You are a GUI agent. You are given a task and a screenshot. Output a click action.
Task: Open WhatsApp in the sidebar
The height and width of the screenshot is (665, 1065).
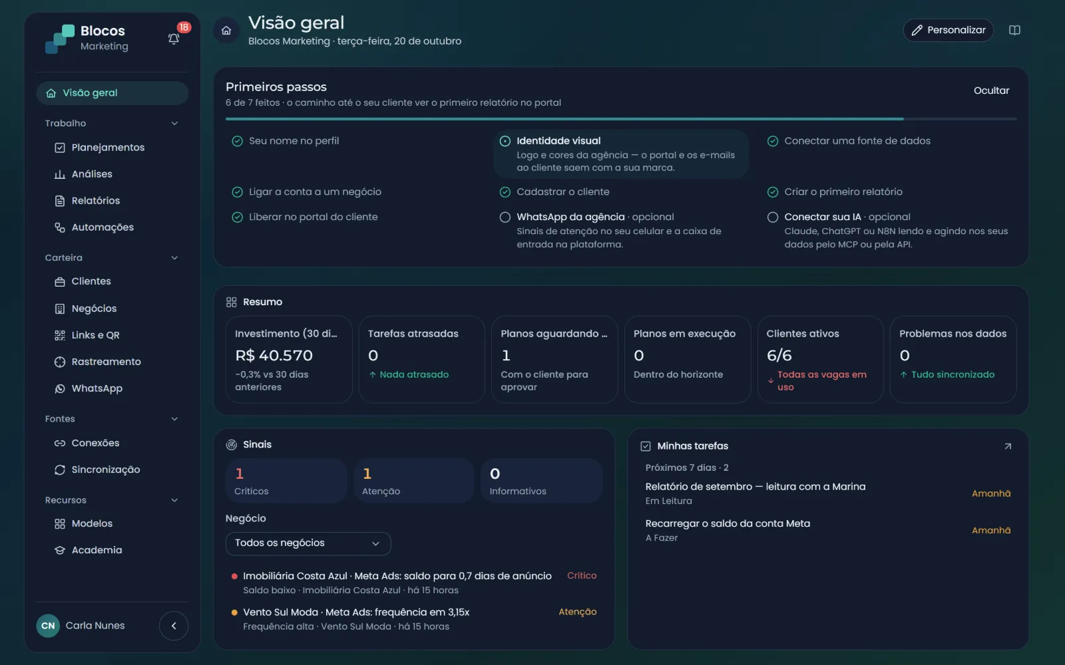pos(112,388)
